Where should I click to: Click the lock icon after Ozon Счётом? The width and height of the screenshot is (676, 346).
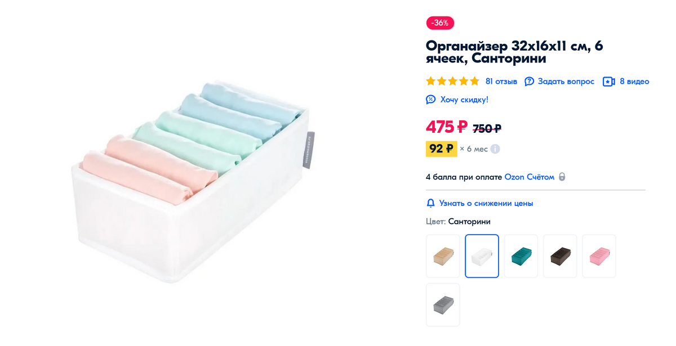coord(562,177)
